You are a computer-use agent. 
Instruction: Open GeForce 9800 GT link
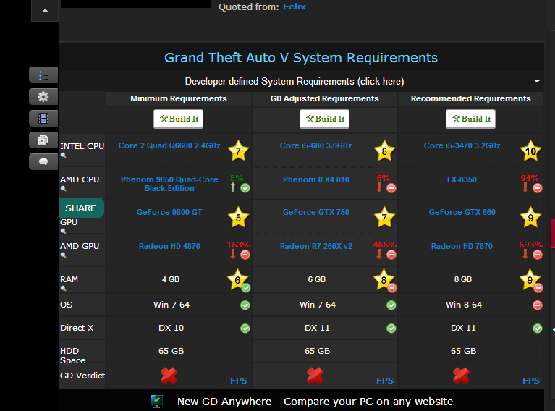click(x=169, y=212)
